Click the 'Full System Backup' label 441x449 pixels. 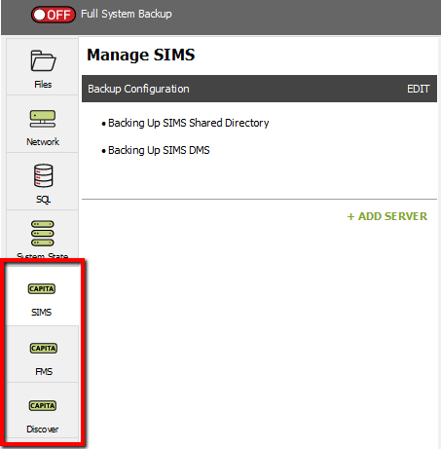[127, 14]
